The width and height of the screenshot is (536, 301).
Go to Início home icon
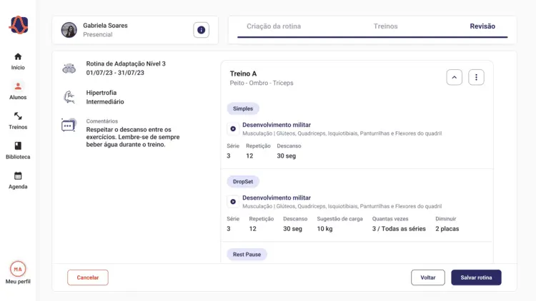[18, 56]
